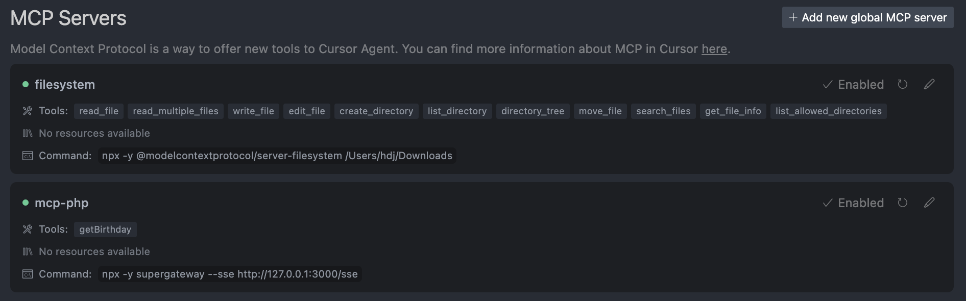Click the refresh icon for the mcp-php server
The image size is (966, 301).
(x=903, y=203)
